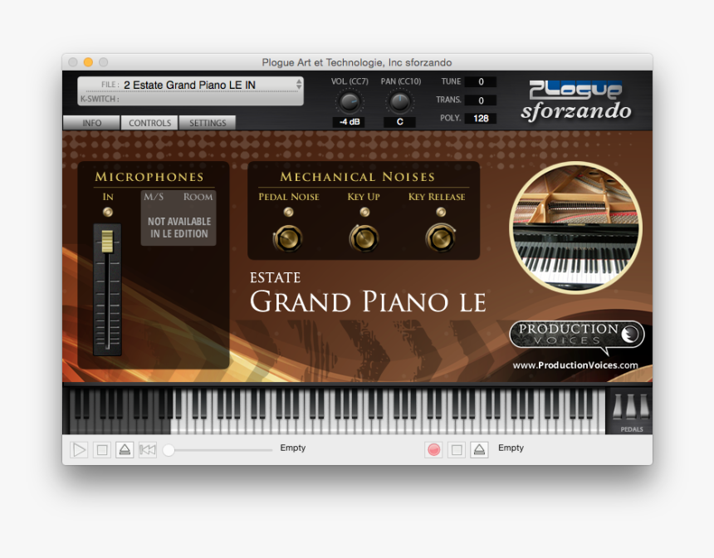Visit www.ProductionVoices.com
The width and height of the screenshot is (714, 558).
(x=575, y=364)
